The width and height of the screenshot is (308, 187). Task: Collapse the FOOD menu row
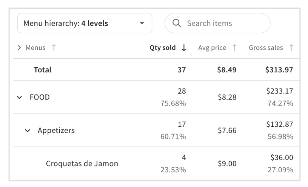[x=19, y=97]
